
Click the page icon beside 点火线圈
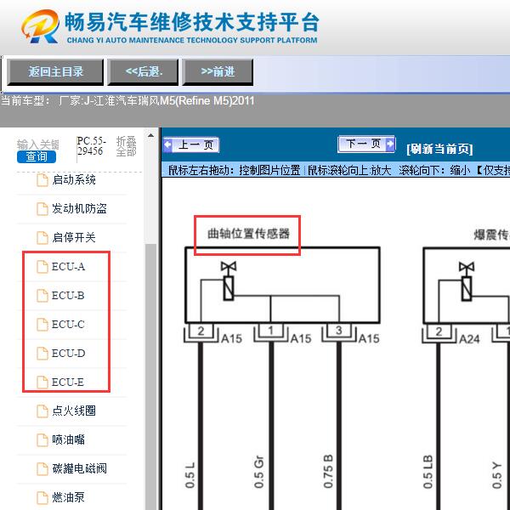(x=42, y=411)
